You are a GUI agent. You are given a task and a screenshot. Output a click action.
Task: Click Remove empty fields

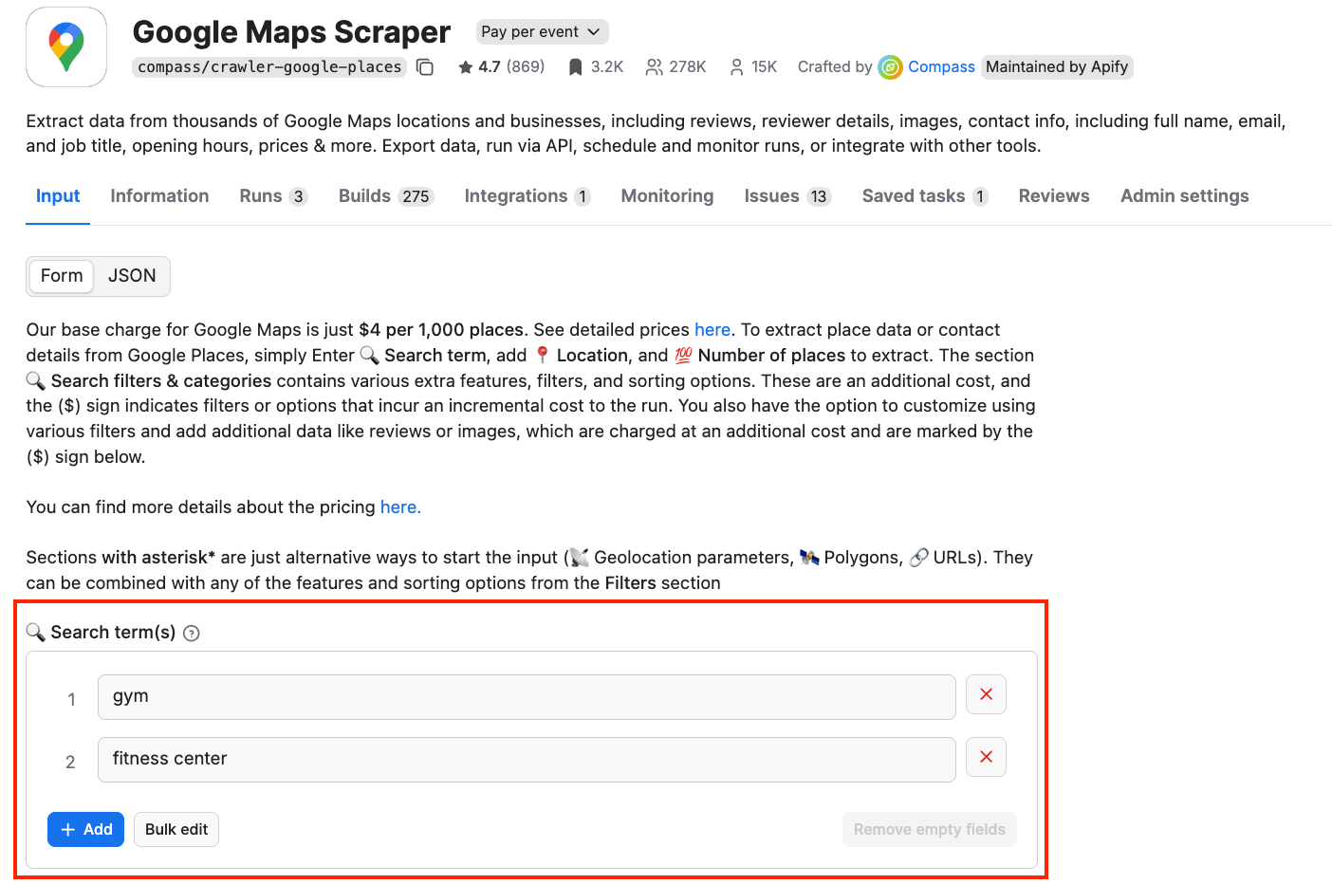[929, 829]
